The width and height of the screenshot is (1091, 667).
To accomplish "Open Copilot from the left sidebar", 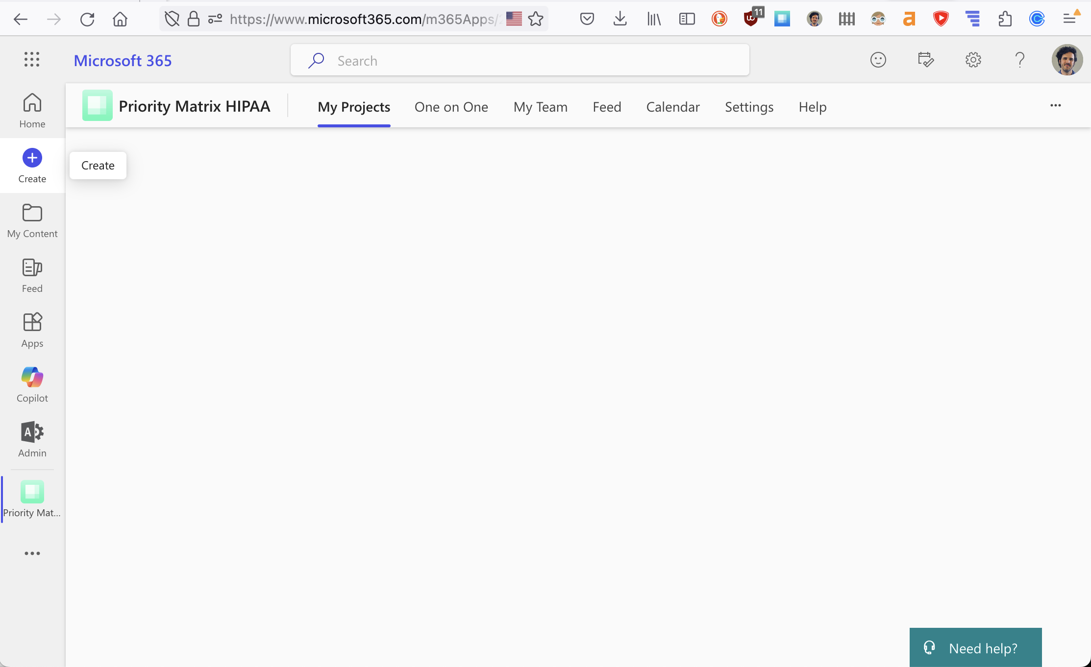I will coord(32,384).
